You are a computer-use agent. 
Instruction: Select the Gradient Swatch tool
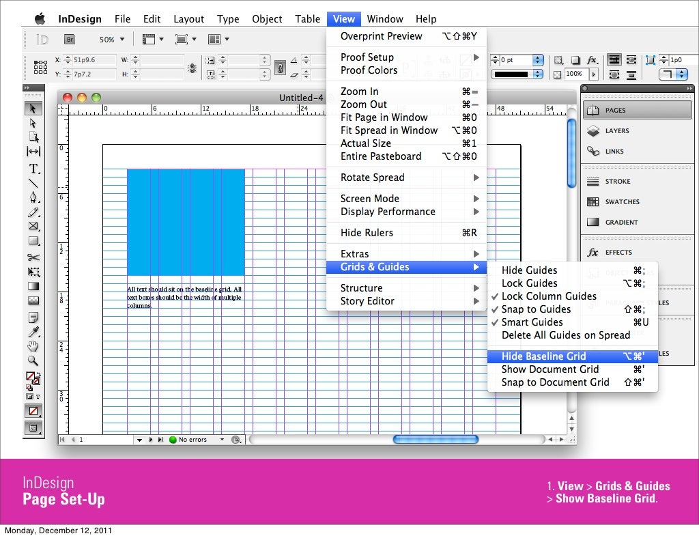(33, 286)
